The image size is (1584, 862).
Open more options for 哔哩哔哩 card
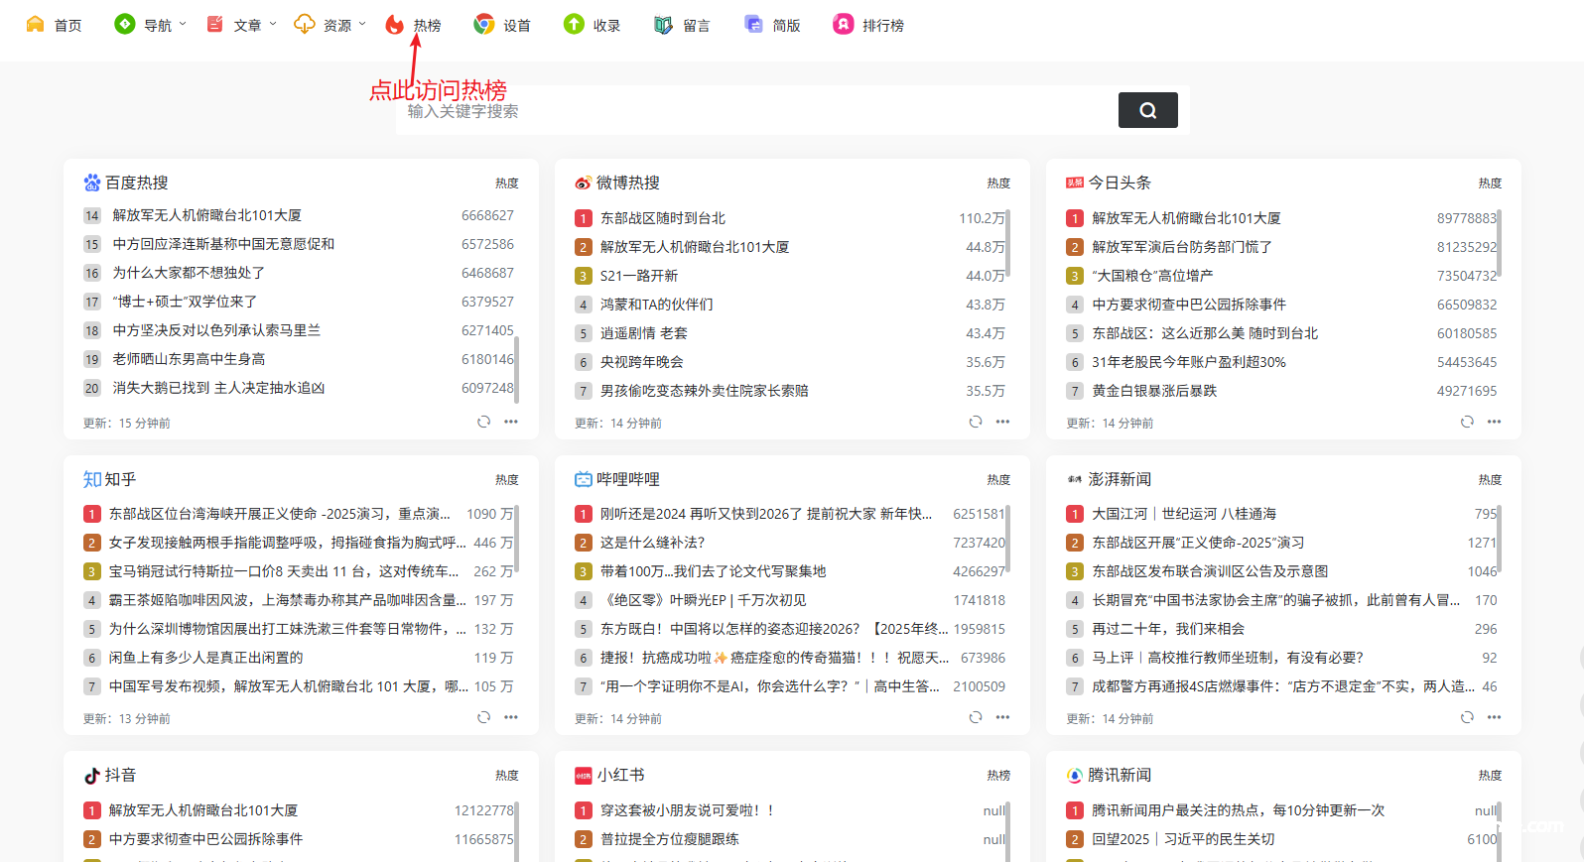tap(1002, 717)
